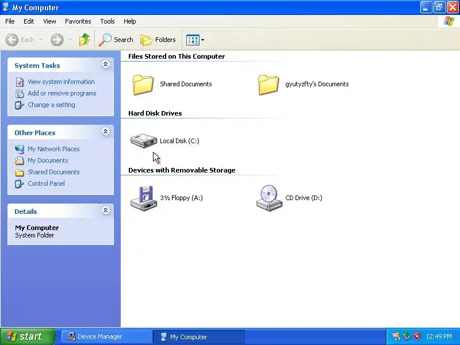
Task: Click the Files Stored on This Computer header
Action: point(177,56)
